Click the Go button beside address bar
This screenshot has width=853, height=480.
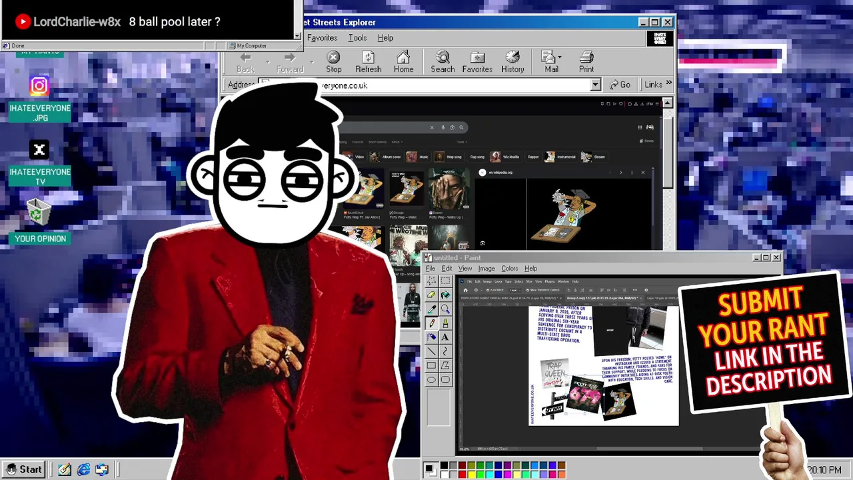(x=620, y=85)
